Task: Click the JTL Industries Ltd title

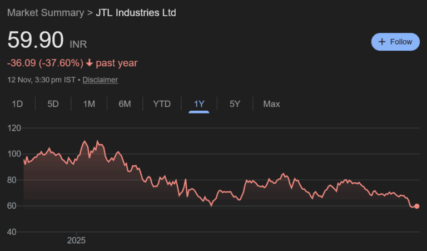Action: pos(136,12)
